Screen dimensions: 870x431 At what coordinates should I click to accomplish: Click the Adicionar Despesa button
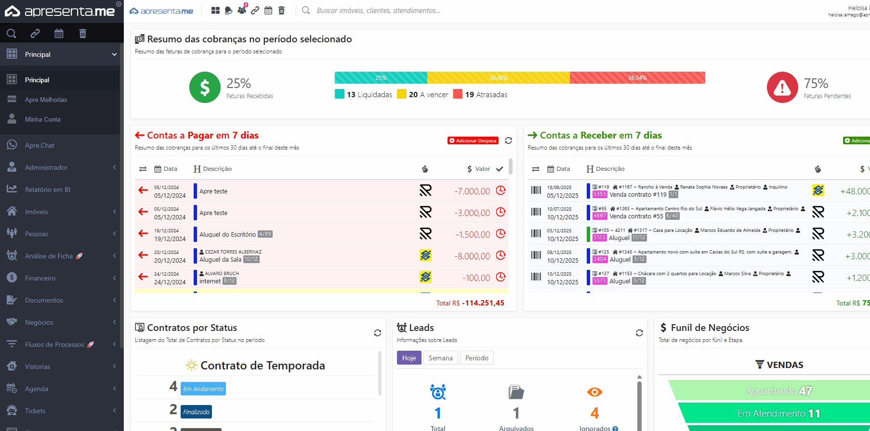[473, 140]
